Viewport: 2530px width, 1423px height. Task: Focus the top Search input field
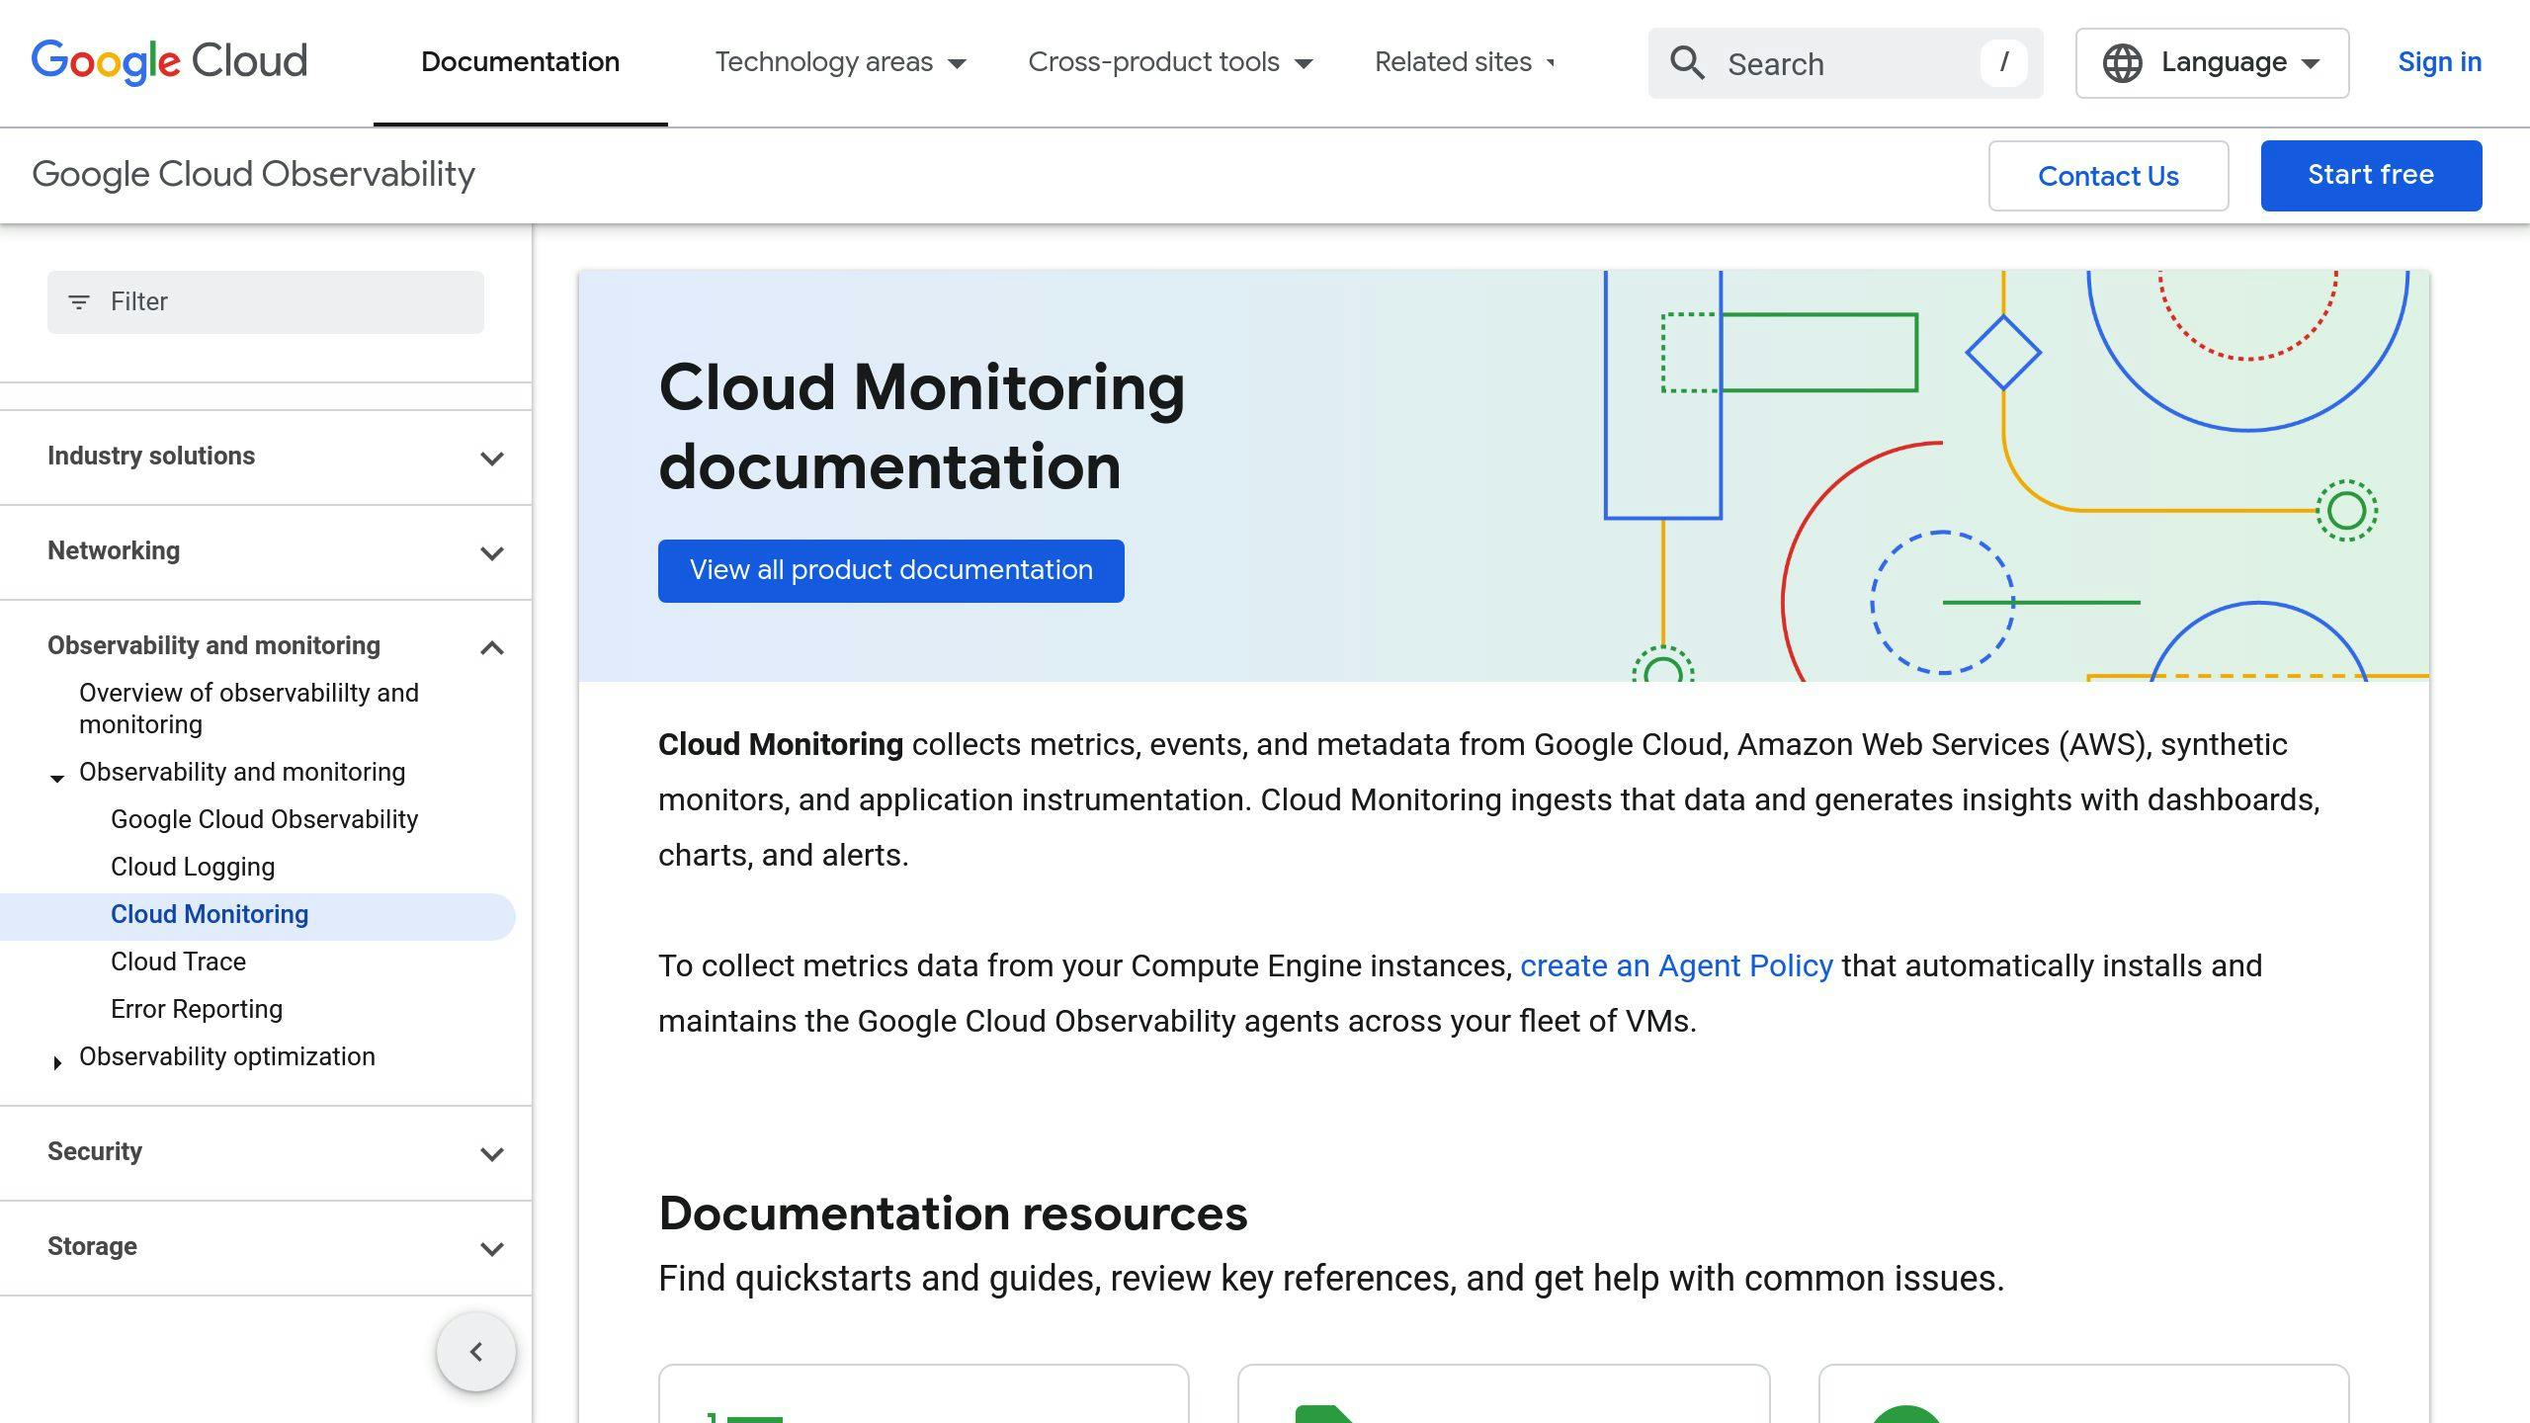(1845, 63)
